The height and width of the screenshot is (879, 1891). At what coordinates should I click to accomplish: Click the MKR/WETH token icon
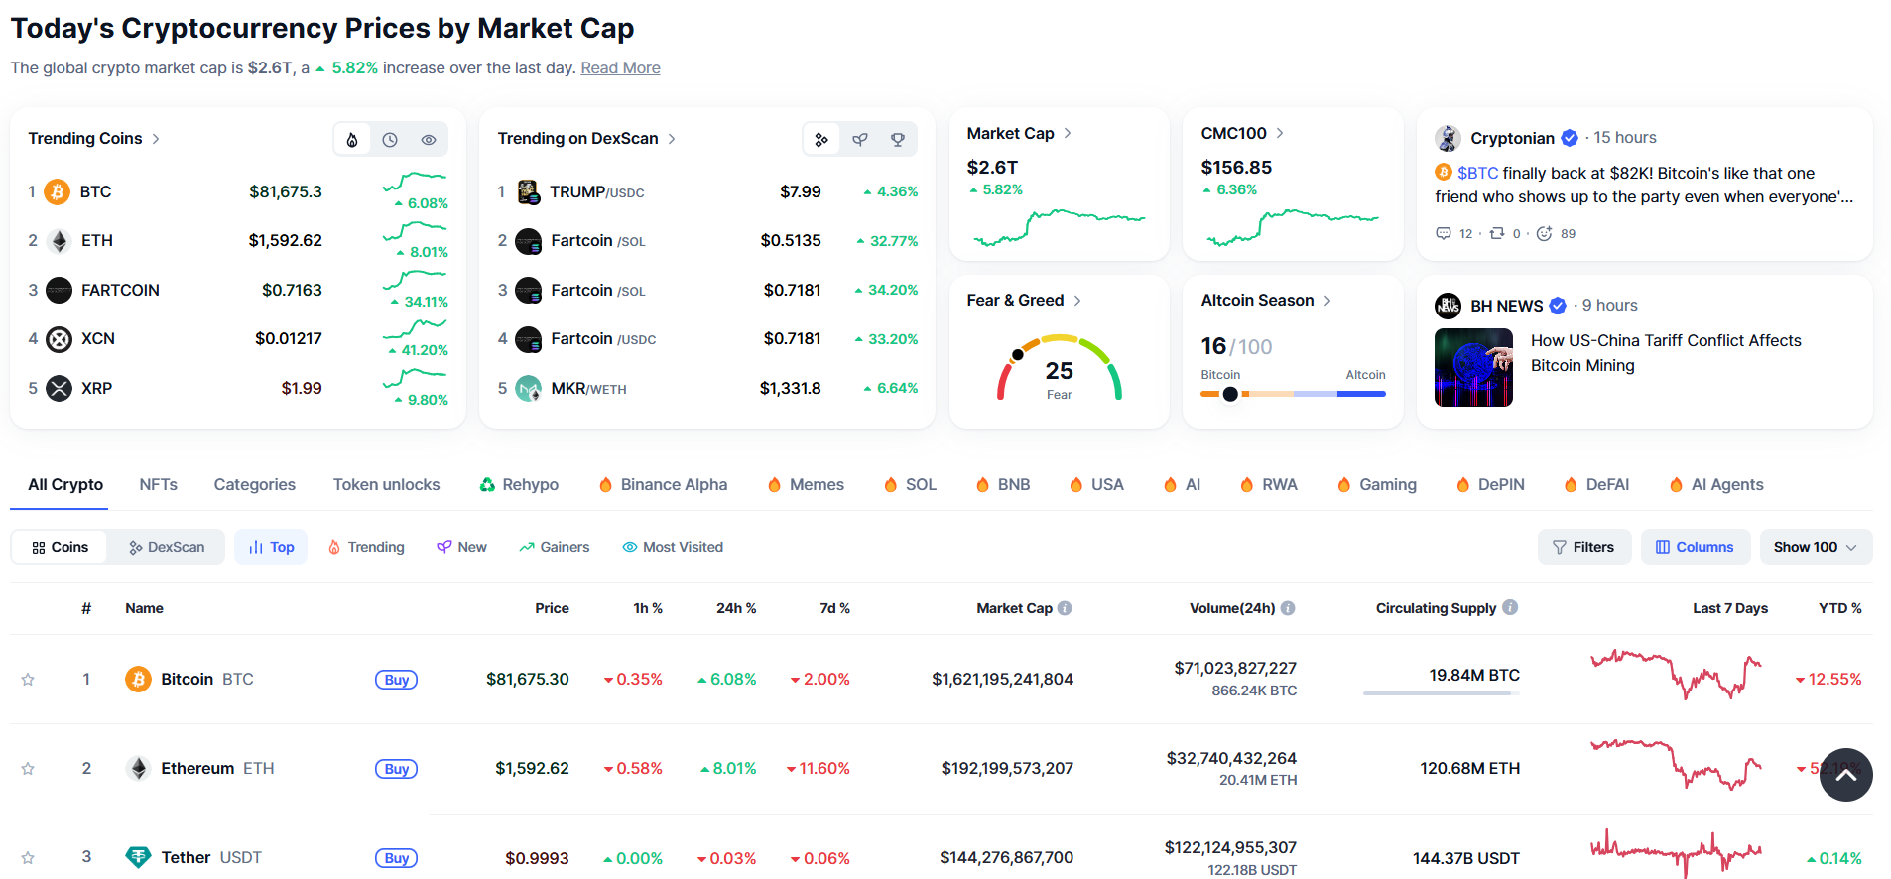529,388
